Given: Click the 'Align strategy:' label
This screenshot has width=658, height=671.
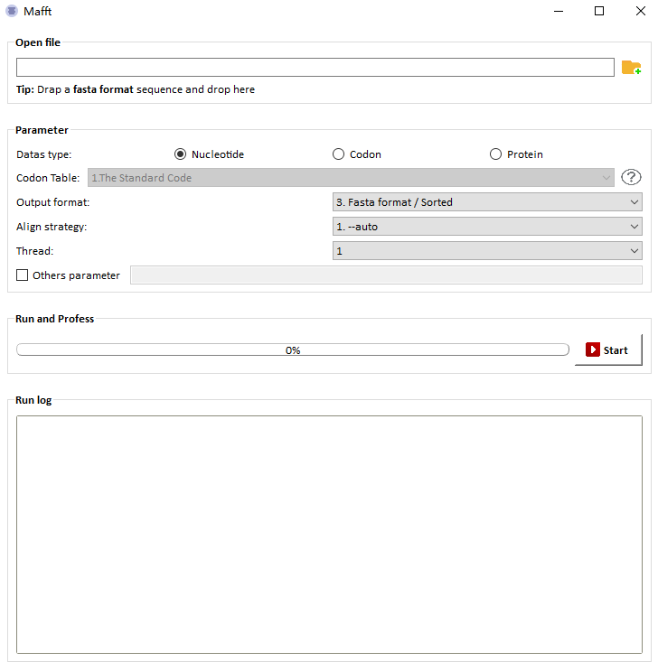Looking at the screenshot, I should click(x=52, y=227).
